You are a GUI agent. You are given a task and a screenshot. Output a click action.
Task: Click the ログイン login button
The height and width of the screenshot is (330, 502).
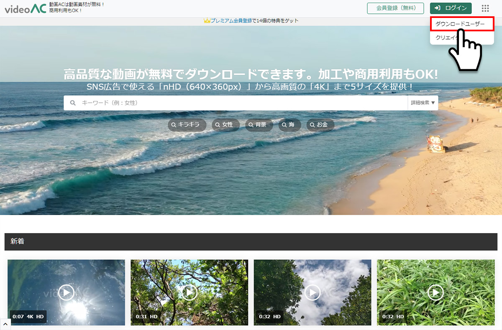[x=451, y=8]
